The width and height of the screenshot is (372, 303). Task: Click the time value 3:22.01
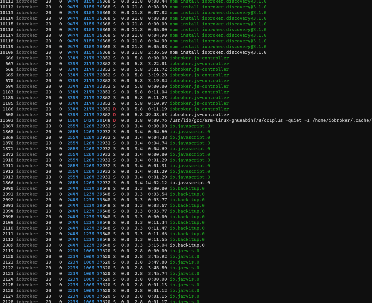click(x=157, y=64)
